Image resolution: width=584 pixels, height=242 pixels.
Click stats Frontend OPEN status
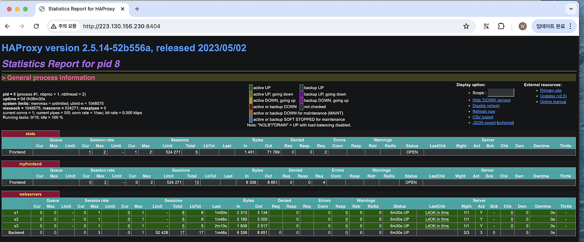412,152
